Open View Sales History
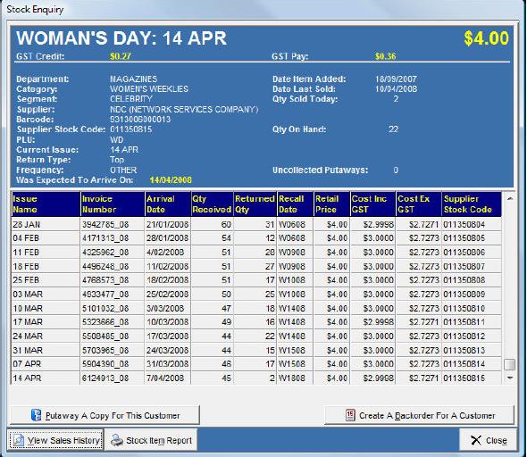The height and width of the screenshot is (457, 527). tap(55, 440)
